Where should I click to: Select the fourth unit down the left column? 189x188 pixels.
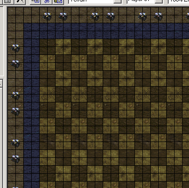pyautogui.click(x=15, y=111)
